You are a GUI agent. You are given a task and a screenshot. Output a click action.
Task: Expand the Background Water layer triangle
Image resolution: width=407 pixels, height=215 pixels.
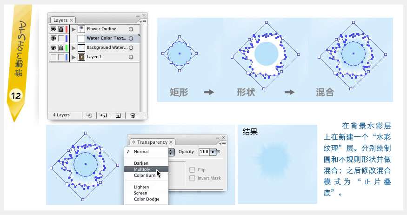pyautogui.click(x=73, y=48)
